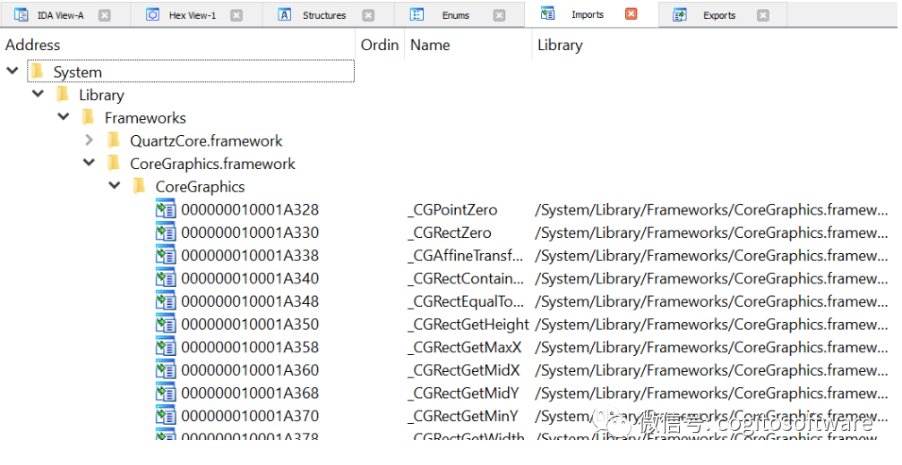The height and width of the screenshot is (465, 902).
Task: Click the Structures tab icon
Action: (x=285, y=15)
